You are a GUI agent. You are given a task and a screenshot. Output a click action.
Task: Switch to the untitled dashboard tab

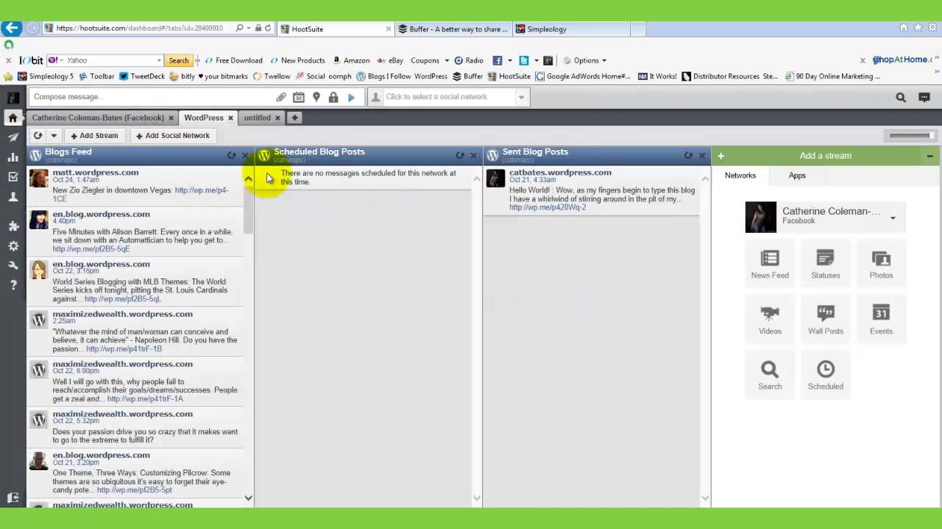(x=258, y=118)
